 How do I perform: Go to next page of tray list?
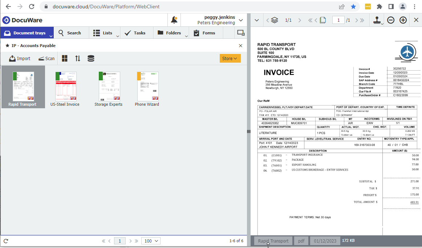coord(130,241)
